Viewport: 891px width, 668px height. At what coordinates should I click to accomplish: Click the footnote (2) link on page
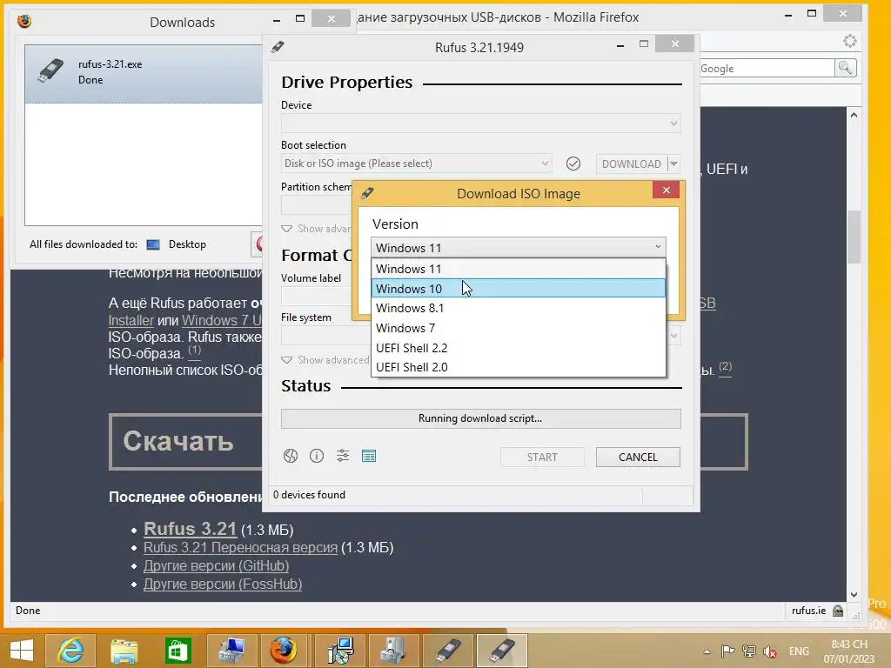pyautogui.click(x=725, y=366)
